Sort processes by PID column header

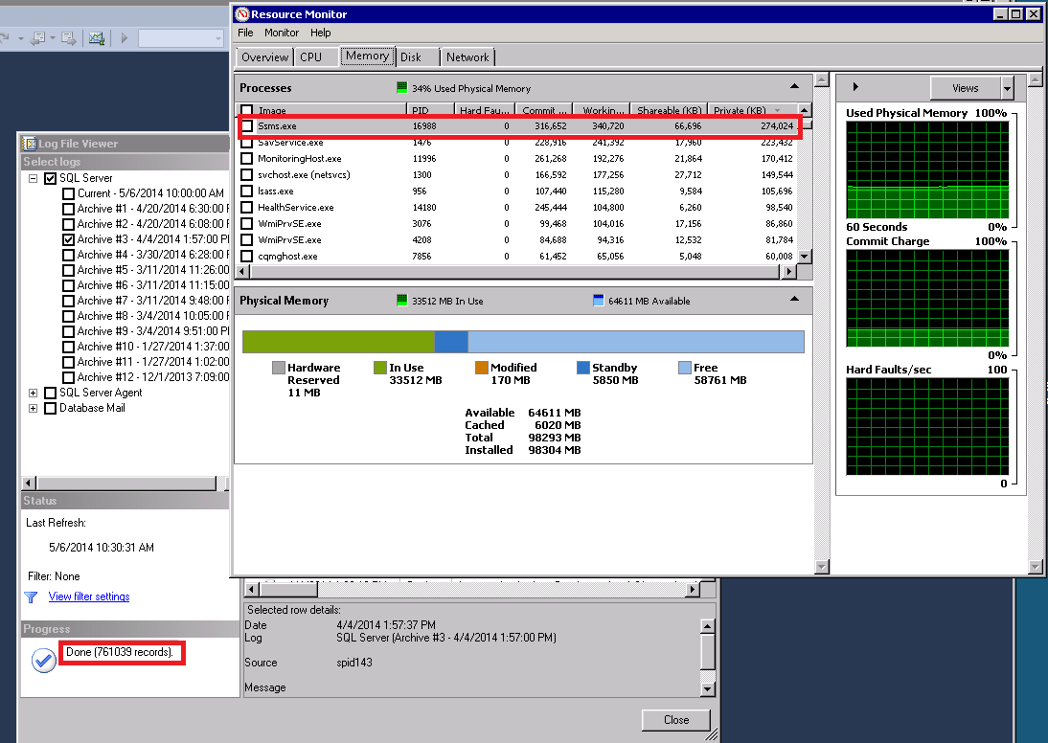point(430,109)
